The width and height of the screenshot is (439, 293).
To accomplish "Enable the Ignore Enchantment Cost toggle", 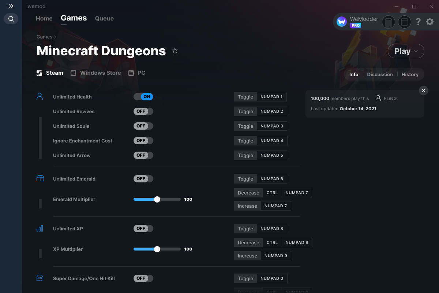I will pos(143,141).
